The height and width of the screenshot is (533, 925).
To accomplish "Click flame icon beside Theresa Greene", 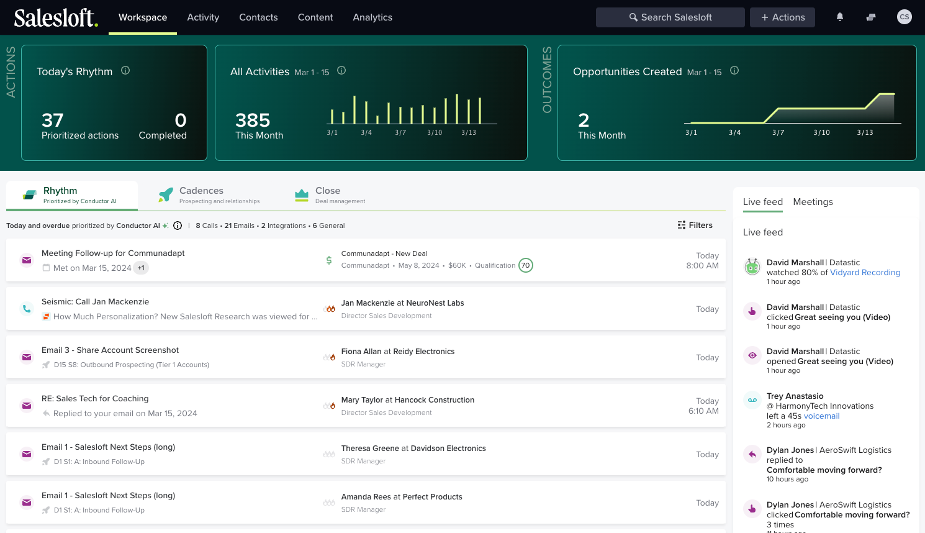I will pyautogui.click(x=329, y=454).
